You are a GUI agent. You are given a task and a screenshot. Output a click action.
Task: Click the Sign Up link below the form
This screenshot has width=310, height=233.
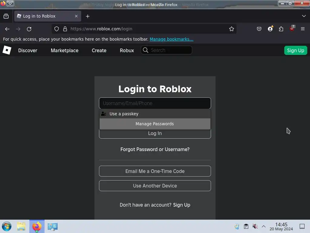(x=182, y=205)
